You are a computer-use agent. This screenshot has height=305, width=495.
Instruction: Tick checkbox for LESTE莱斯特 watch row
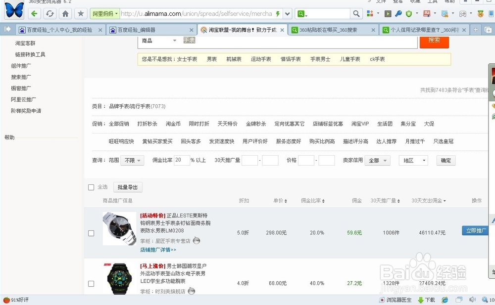(x=91, y=233)
